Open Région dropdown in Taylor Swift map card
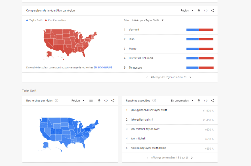 (78, 101)
